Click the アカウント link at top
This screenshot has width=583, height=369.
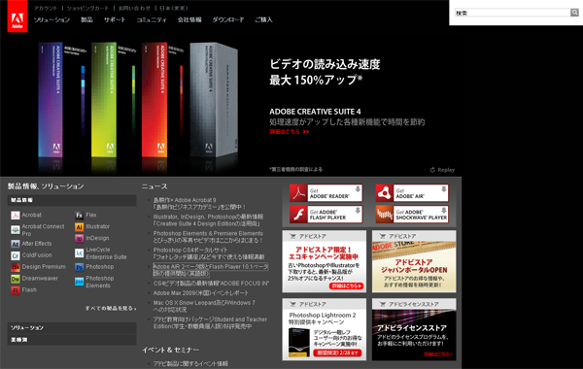46,8
